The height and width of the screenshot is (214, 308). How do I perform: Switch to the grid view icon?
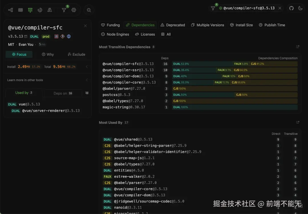click(20, 10)
